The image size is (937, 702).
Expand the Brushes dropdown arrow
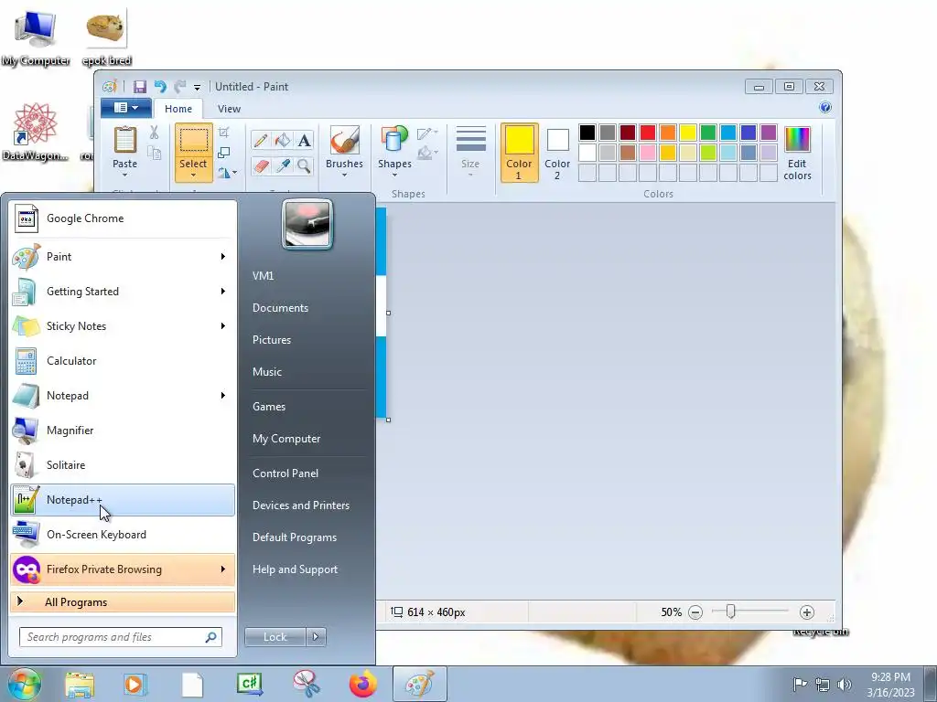click(x=344, y=175)
